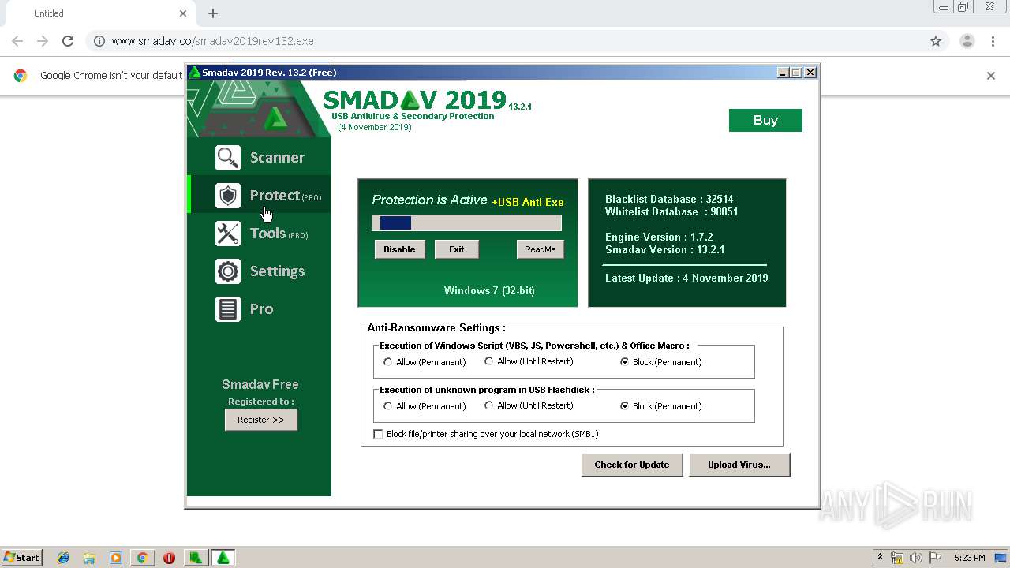This screenshot has width=1010, height=568.
Task: Open a new Chrome tab with plus
Action: [x=213, y=13]
